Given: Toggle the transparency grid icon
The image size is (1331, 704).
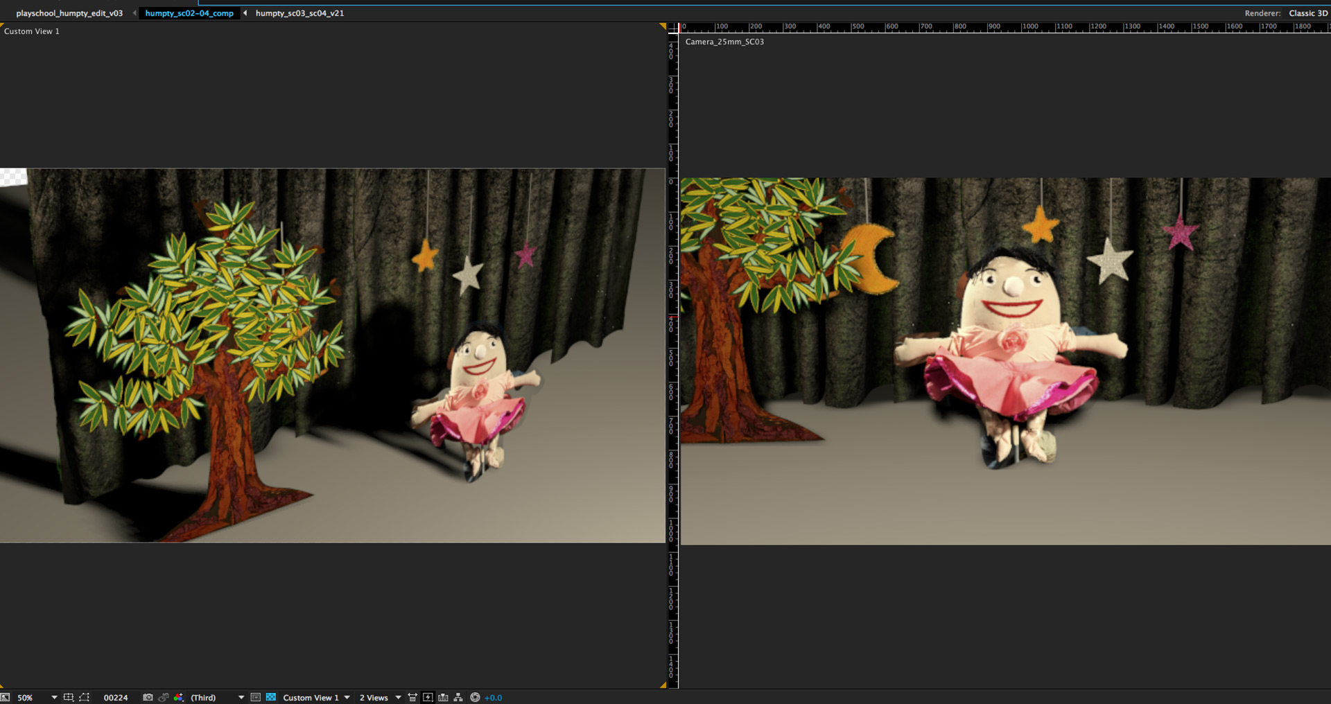Looking at the screenshot, I should [x=271, y=697].
